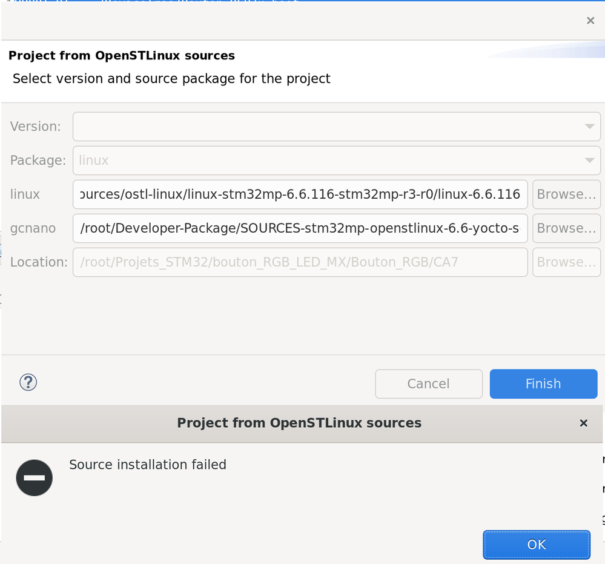Click the Finish button
605x564 pixels.
click(x=543, y=383)
